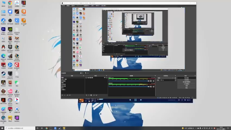Pop out Scenes dock header icon

point(83,76)
